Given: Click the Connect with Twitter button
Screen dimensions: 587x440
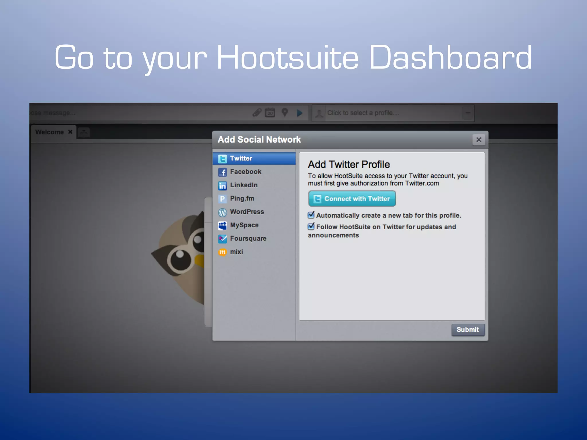Looking at the screenshot, I should (x=352, y=199).
